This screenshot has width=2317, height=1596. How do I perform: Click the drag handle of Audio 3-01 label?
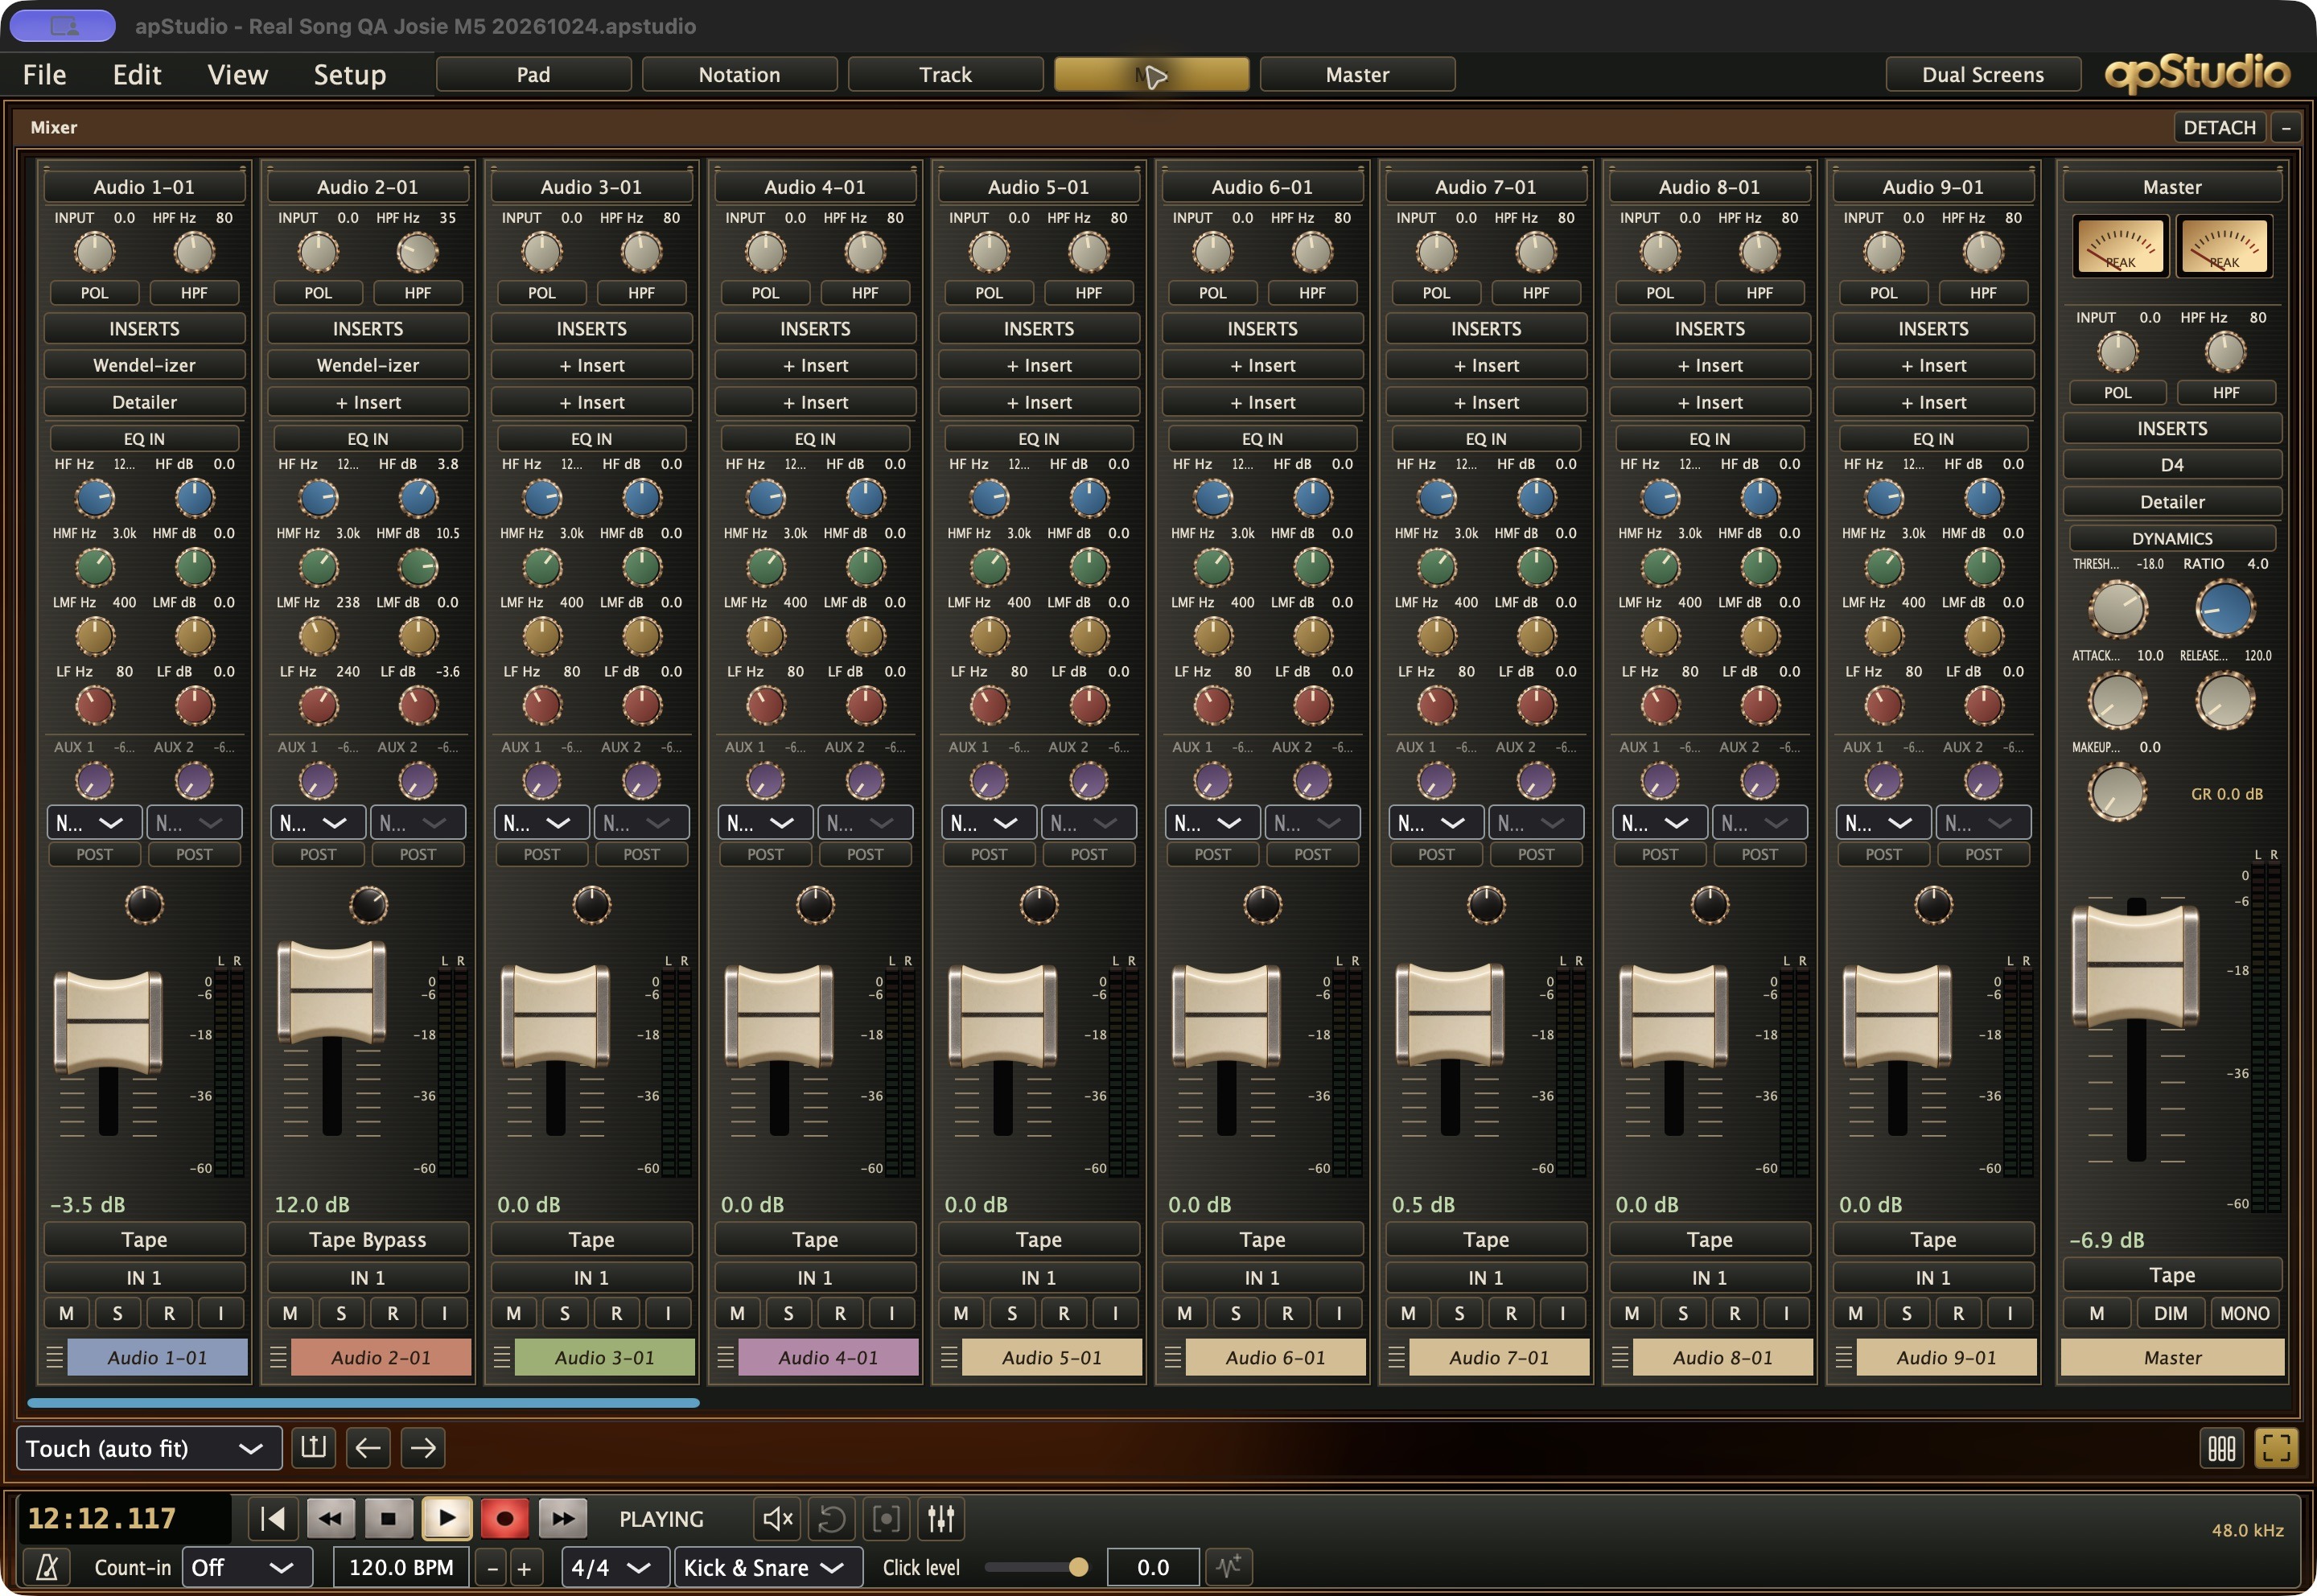click(x=502, y=1357)
